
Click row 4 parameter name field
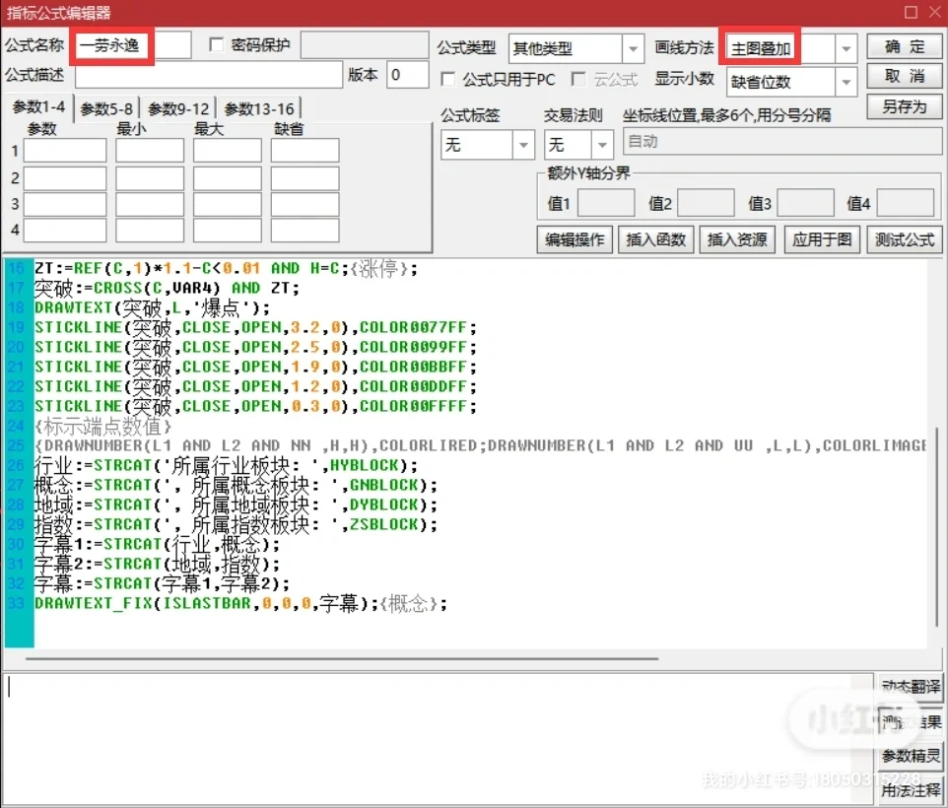(65, 231)
